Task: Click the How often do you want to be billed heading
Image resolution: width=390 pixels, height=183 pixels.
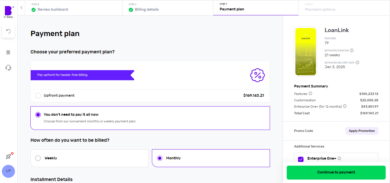Action: (70, 140)
